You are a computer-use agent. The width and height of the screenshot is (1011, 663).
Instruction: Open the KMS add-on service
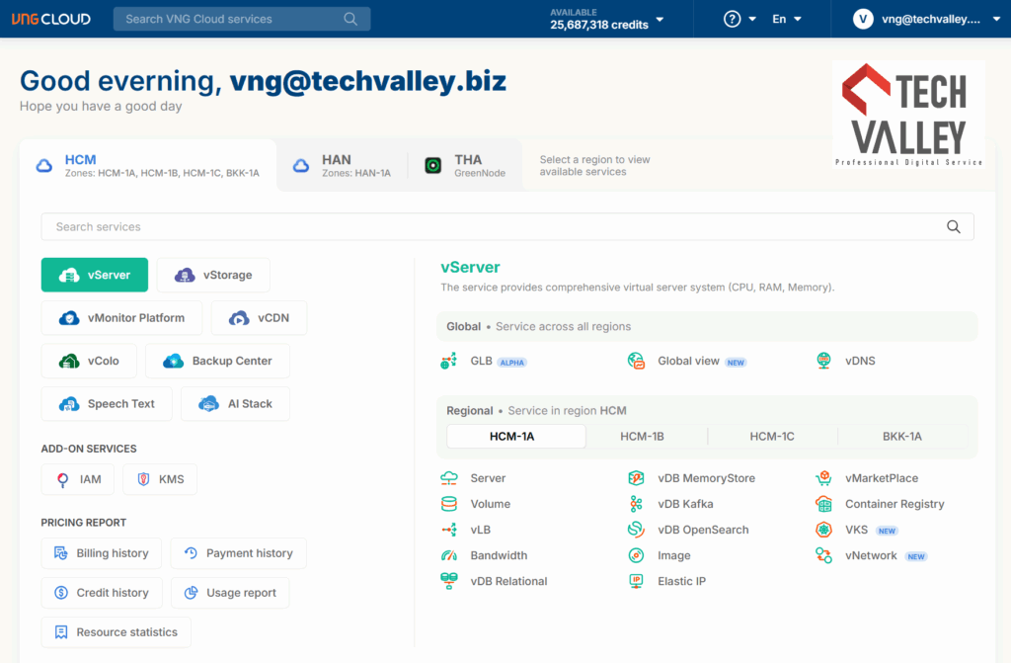click(160, 479)
